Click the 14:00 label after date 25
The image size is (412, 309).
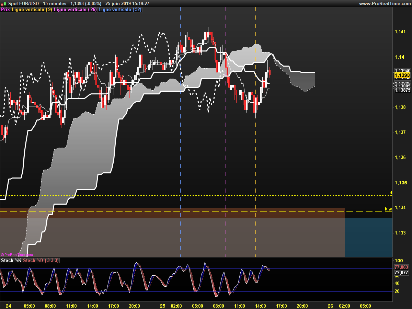[x=260, y=306]
